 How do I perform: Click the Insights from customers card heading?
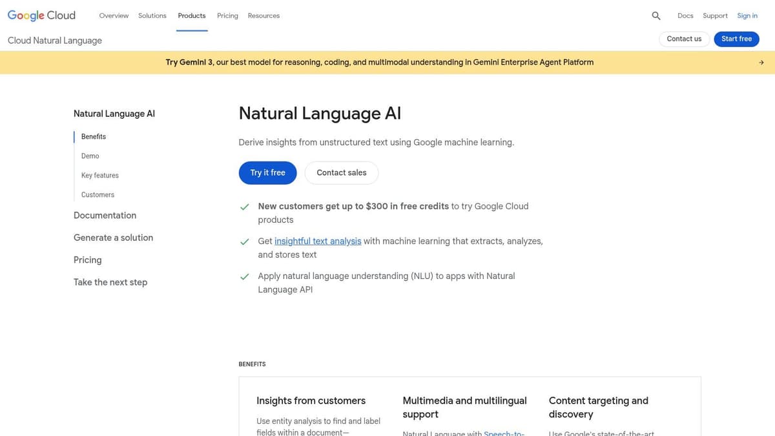pyautogui.click(x=311, y=400)
